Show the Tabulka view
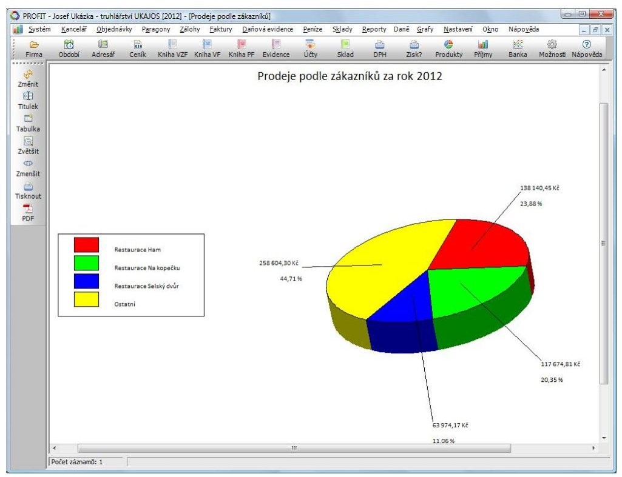Viewport: 622px width, 477px height. click(28, 123)
